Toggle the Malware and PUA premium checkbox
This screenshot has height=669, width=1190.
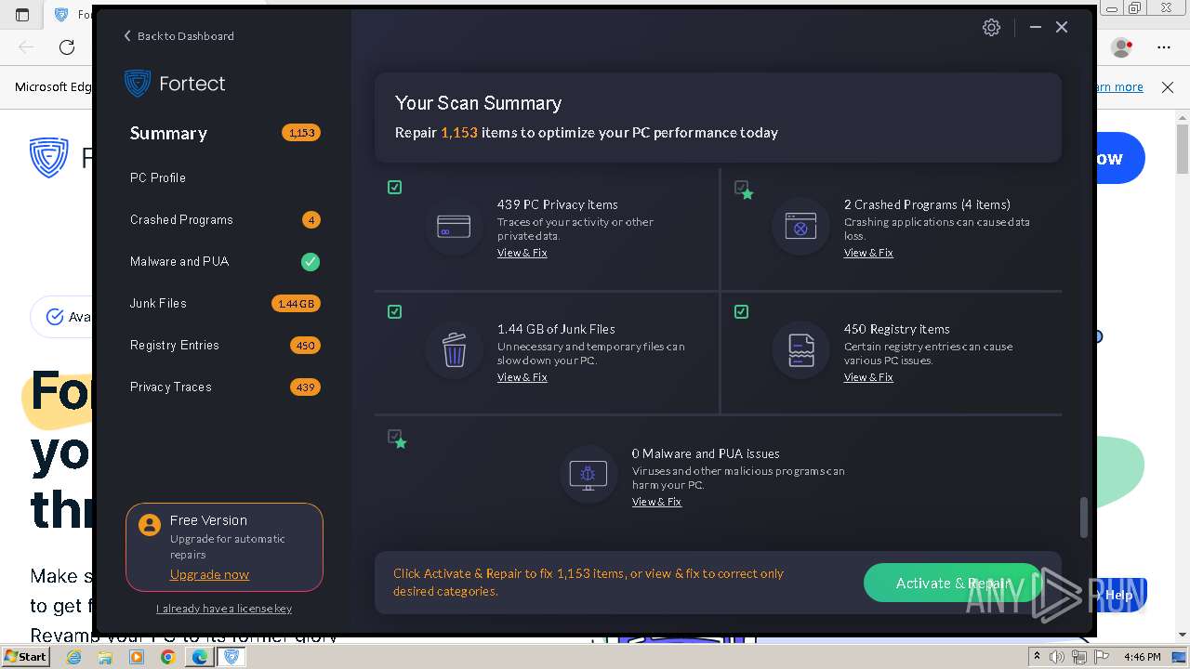pyautogui.click(x=396, y=439)
